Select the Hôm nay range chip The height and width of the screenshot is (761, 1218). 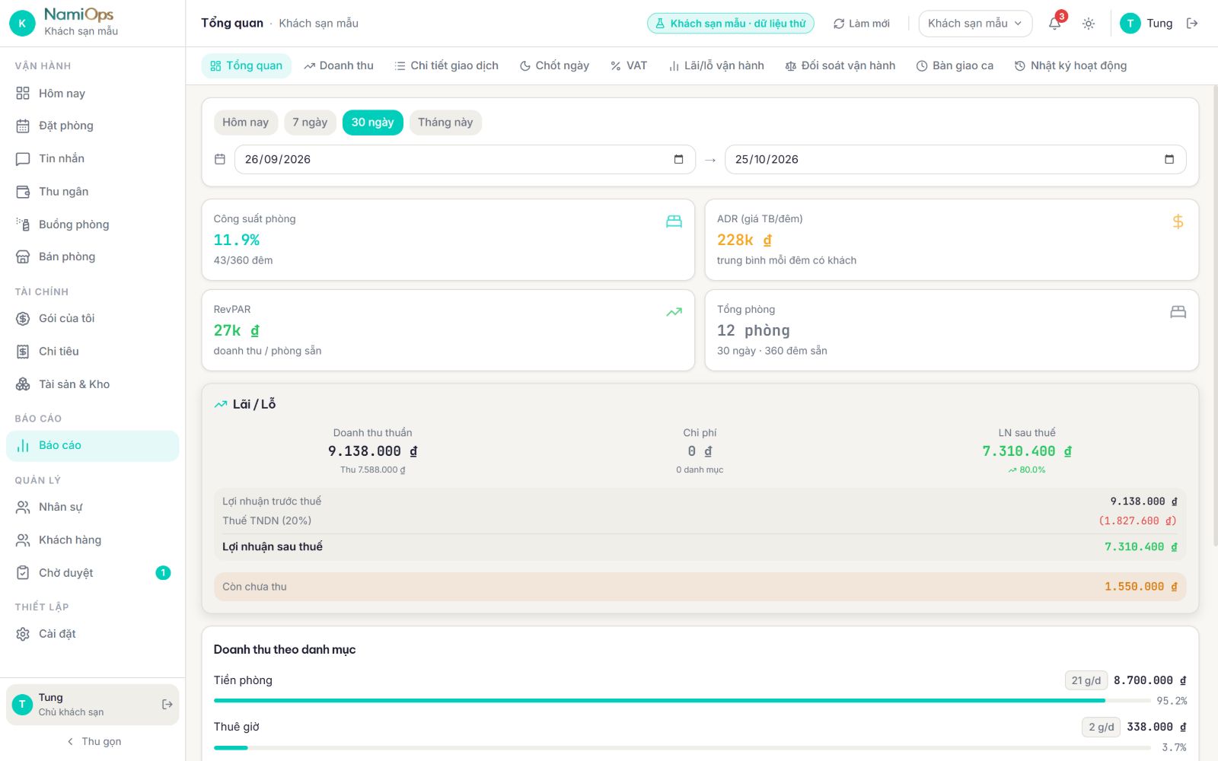coord(245,123)
